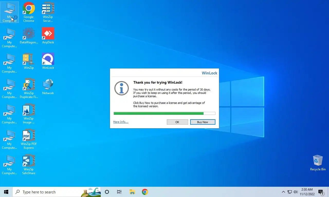329x197 pixels.
Task: Launch File Explorer from the taskbar
Action: [132, 192]
